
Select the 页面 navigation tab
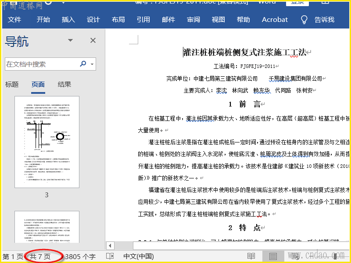pos(38,84)
